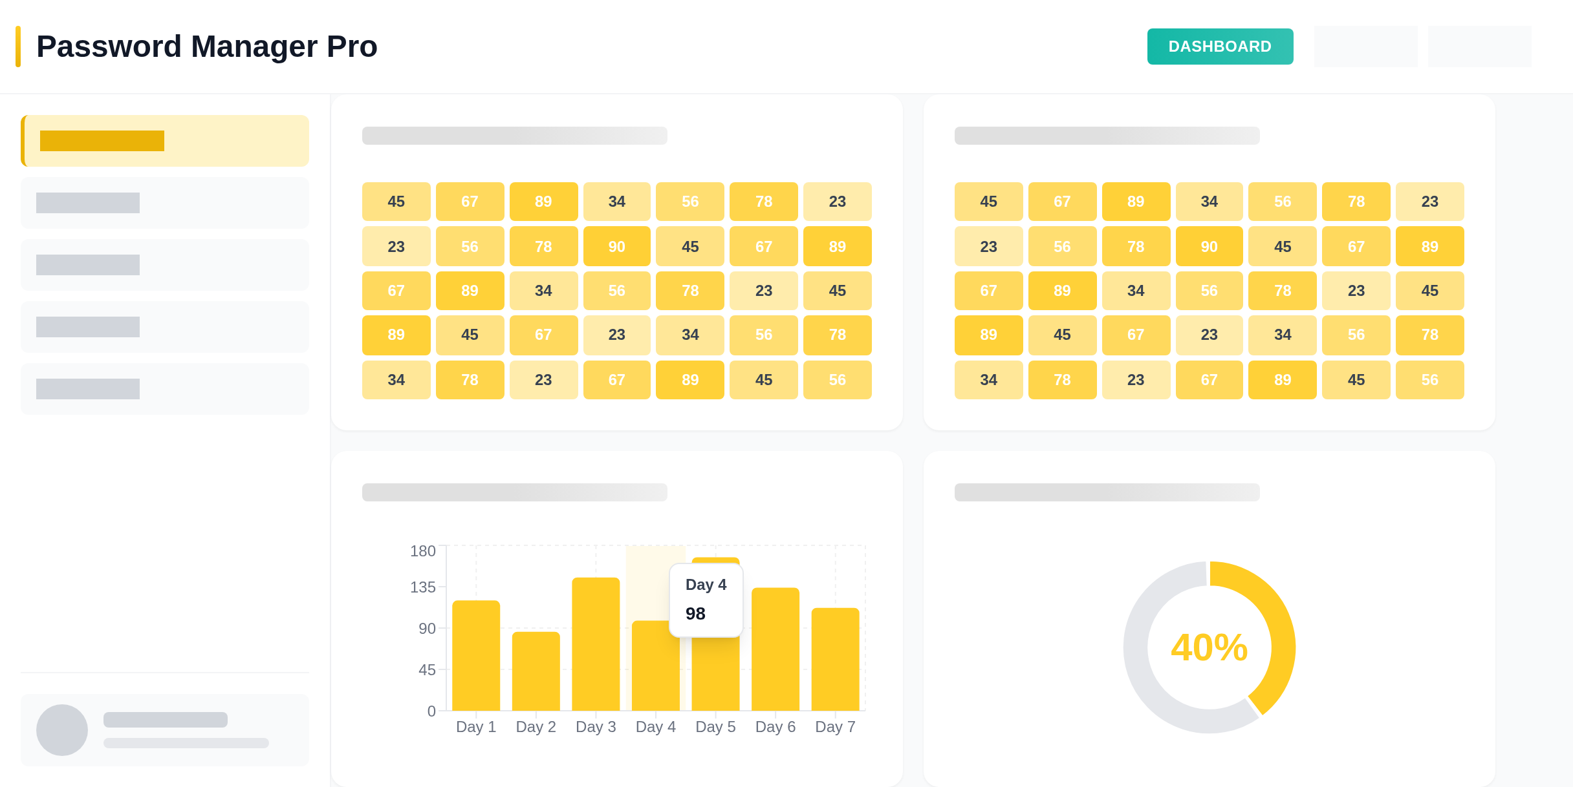Click the first blank header button after Dashboard

(1365, 47)
